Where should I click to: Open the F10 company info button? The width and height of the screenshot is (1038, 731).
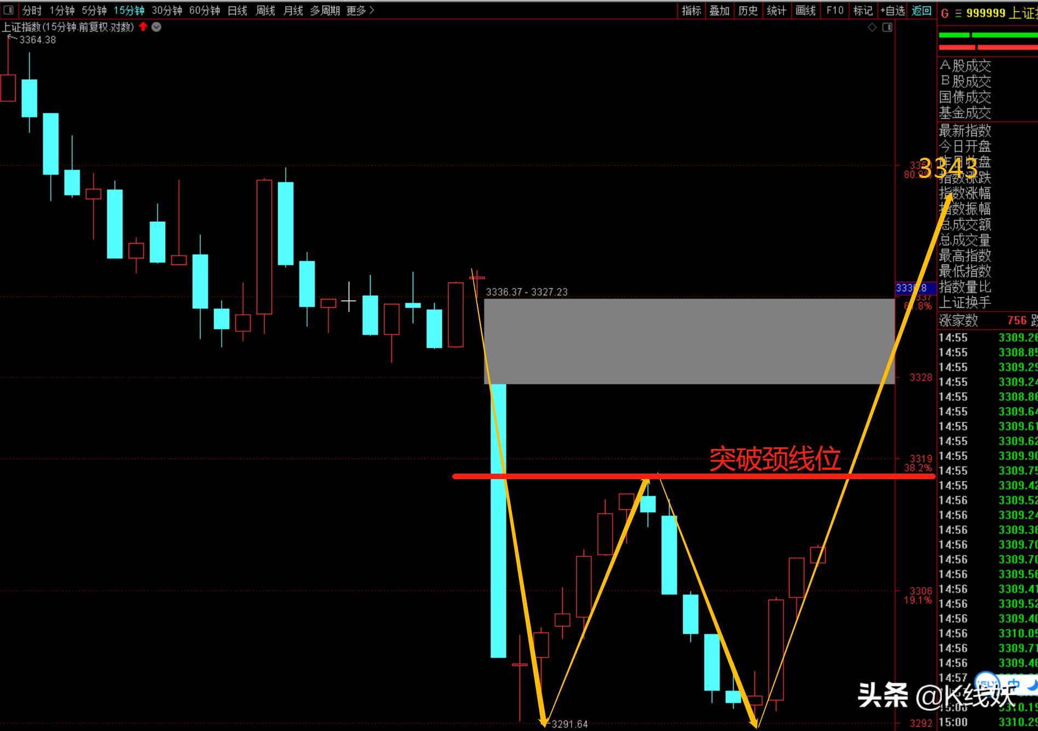[835, 10]
